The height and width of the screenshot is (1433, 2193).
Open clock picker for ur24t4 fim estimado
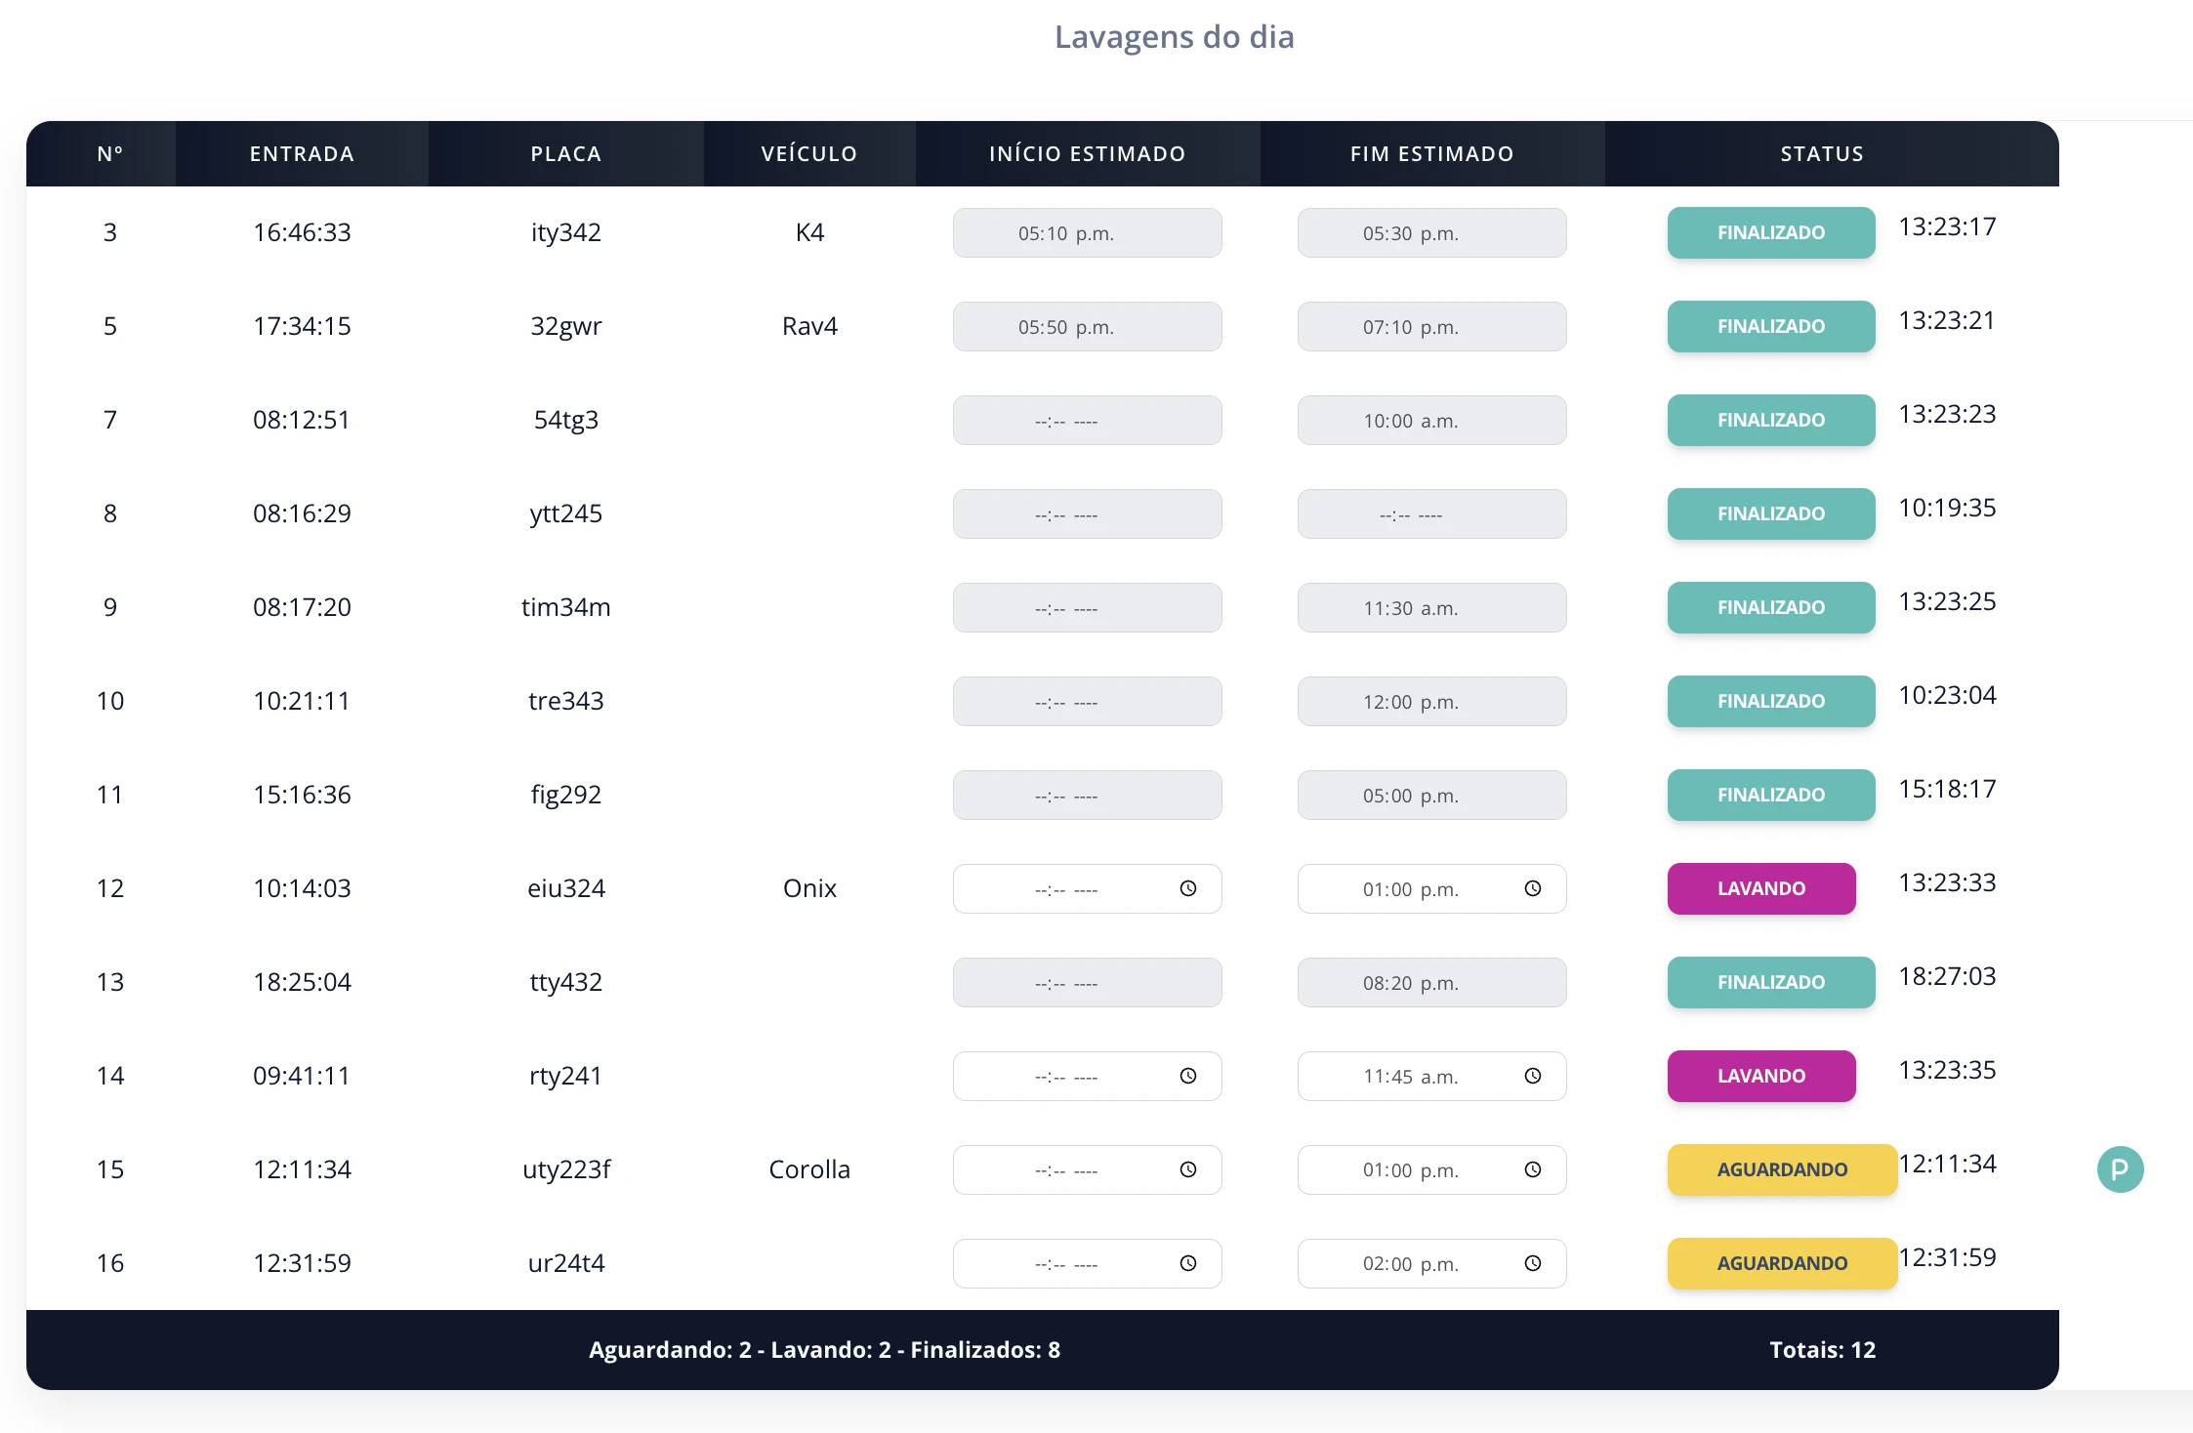pyautogui.click(x=1532, y=1263)
